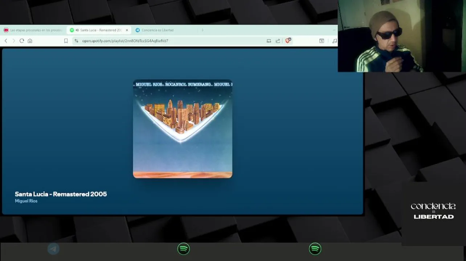
Task: Click the site settings icon beside URL
Action: tap(76, 41)
